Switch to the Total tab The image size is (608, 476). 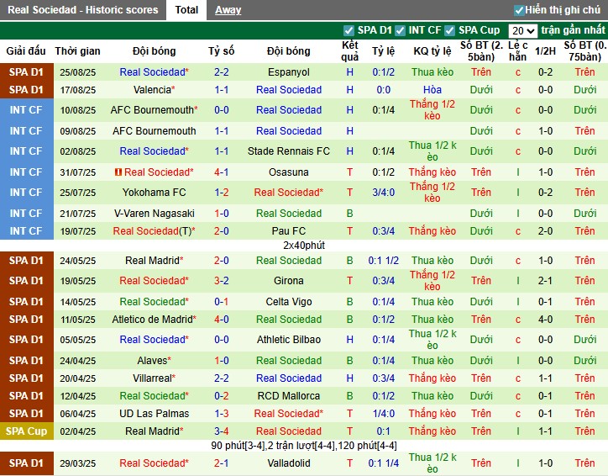186,10
